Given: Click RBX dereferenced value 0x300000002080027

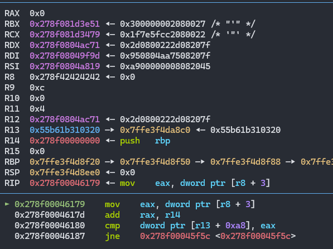Looking at the screenshot, I should point(163,24).
